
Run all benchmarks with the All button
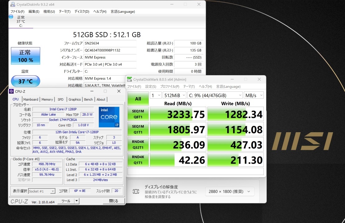(138, 99)
